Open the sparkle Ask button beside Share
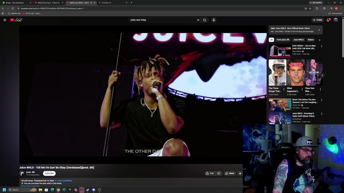This screenshot has width=344, height=193. tap(240, 173)
